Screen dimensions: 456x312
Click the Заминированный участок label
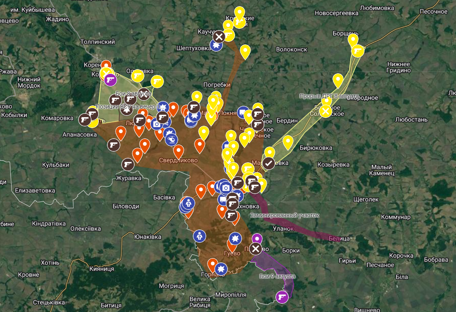[285, 215]
